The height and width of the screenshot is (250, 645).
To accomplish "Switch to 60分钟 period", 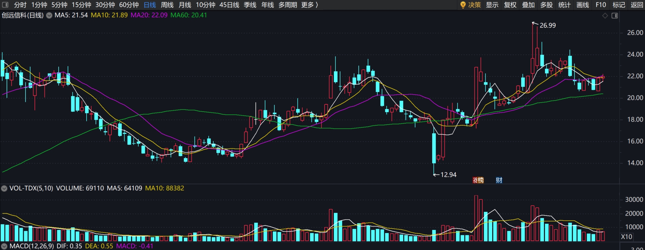I will point(129,5).
